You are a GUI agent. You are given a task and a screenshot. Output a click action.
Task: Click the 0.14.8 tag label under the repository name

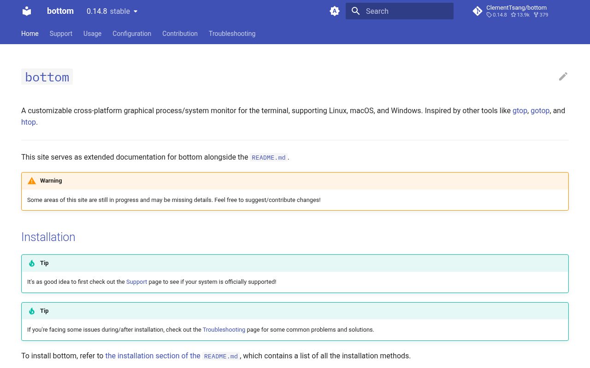(496, 15)
